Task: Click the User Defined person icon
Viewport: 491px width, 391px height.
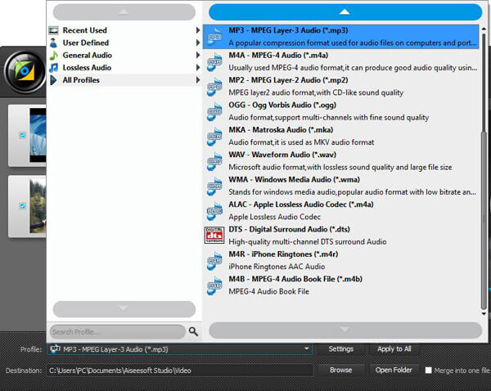Action: 53,43
